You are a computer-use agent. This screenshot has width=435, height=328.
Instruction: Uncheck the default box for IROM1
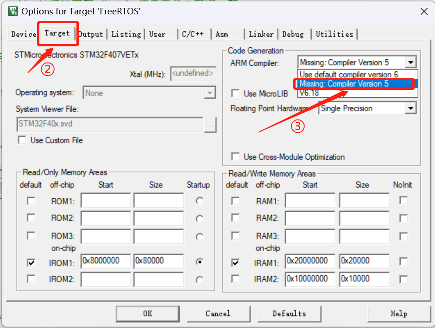[31, 262]
